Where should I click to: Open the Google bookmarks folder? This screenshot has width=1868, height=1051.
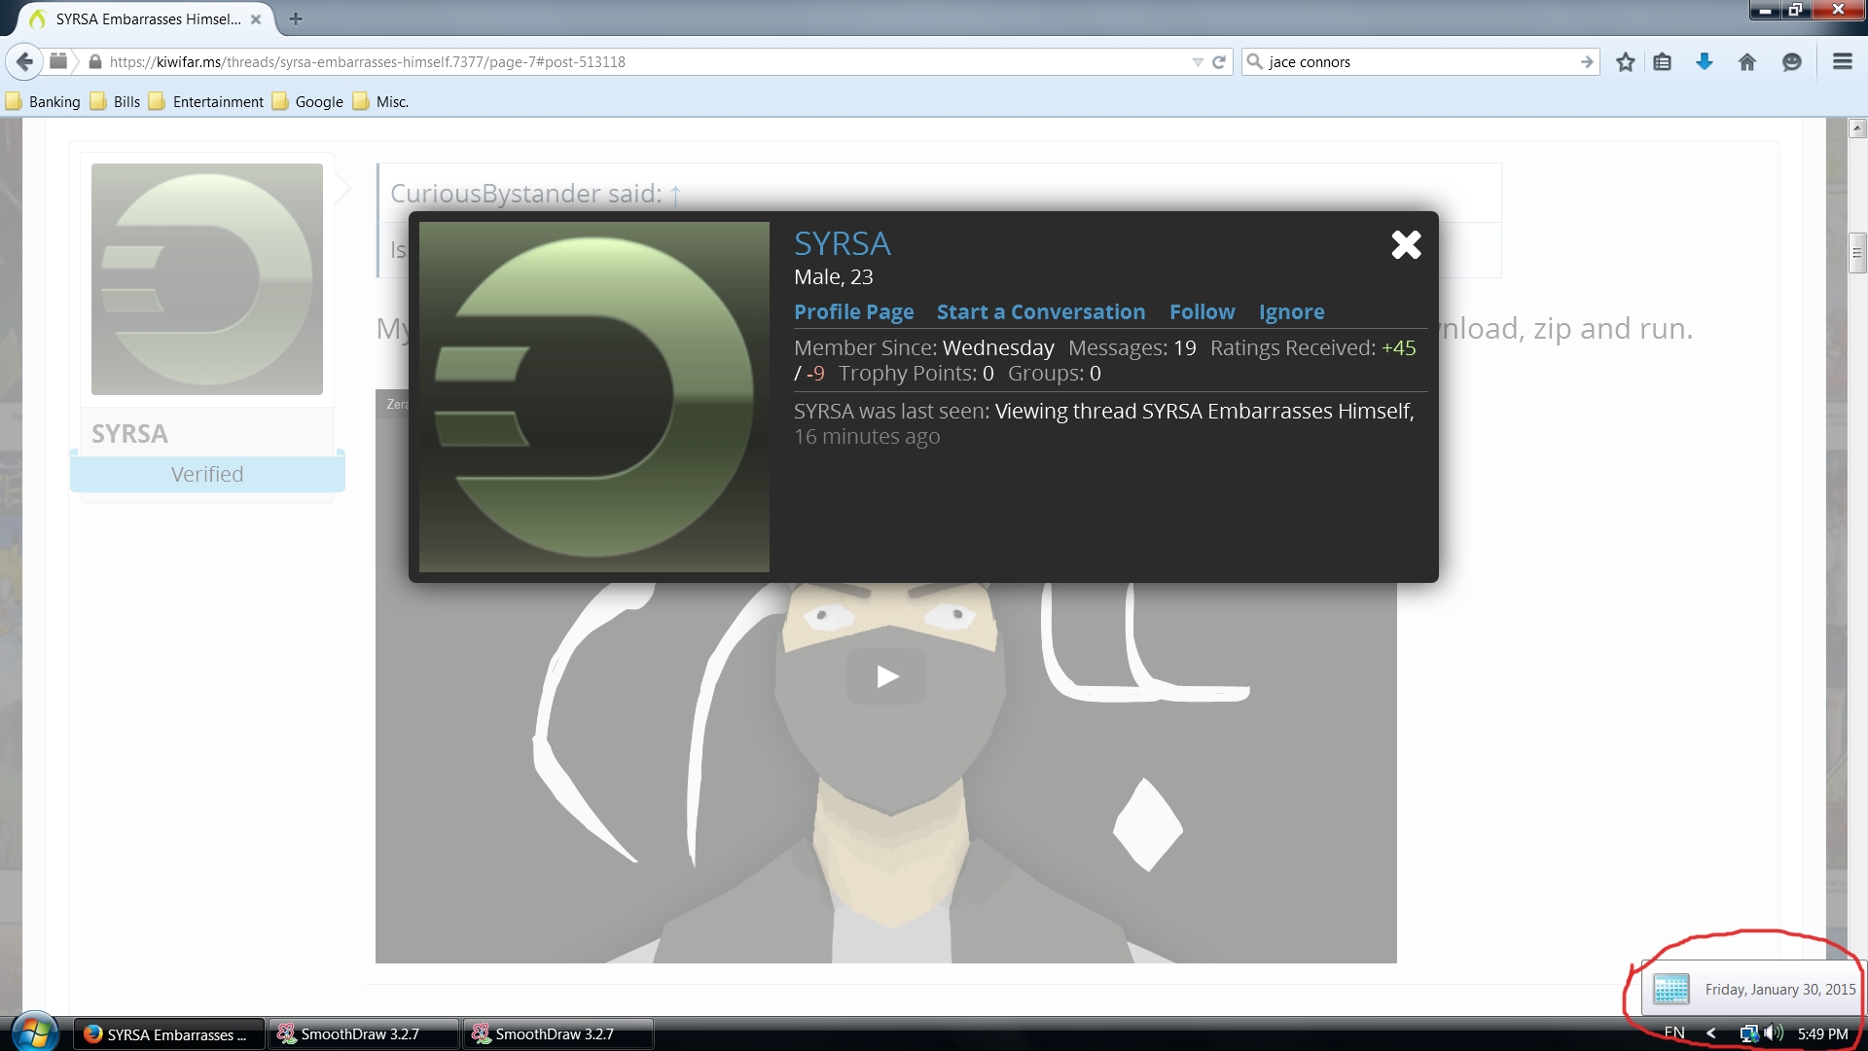point(307,101)
